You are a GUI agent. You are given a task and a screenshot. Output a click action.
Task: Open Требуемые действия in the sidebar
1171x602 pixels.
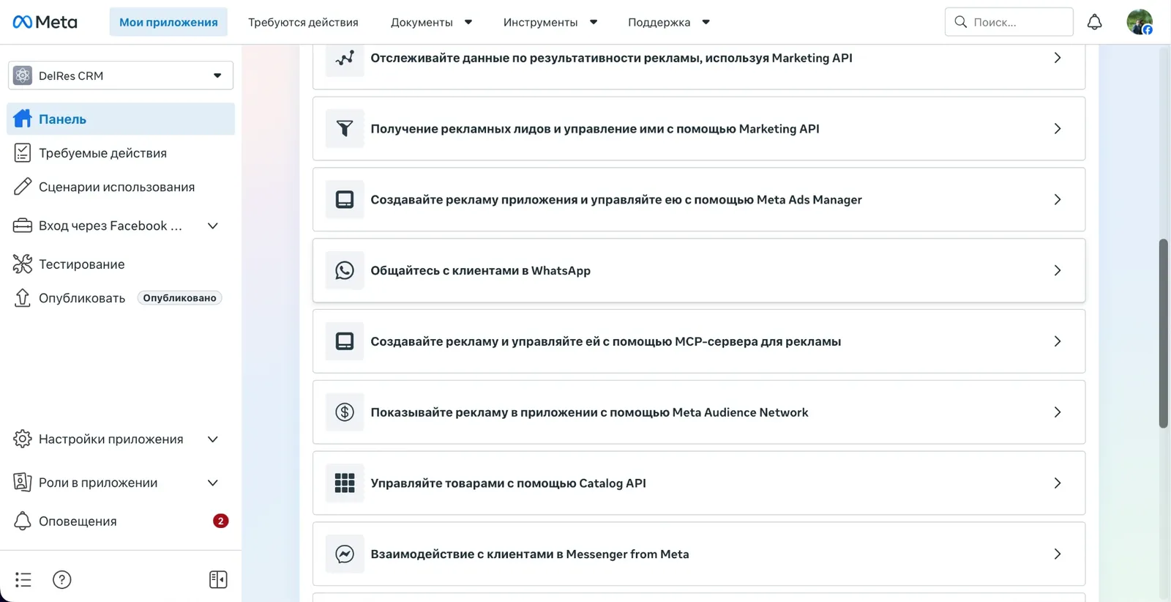(x=121, y=153)
